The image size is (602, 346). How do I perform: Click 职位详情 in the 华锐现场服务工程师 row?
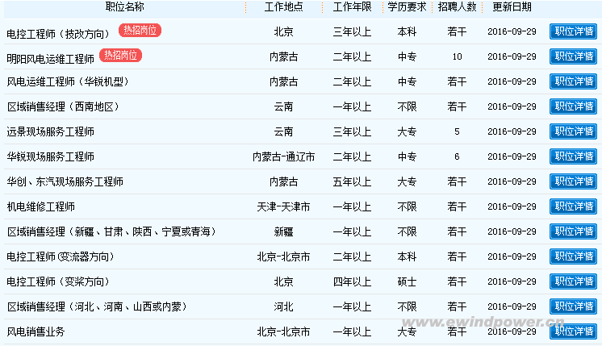tap(573, 156)
